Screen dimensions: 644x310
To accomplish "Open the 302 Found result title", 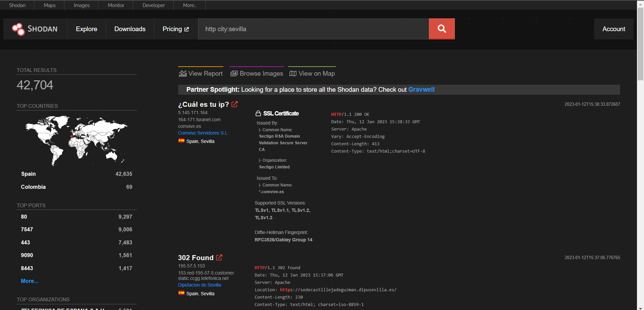I will 196,258.
